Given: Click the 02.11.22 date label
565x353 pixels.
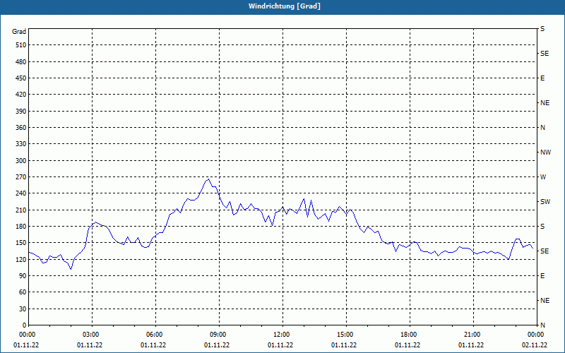Looking at the screenshot, I should 535,345.
